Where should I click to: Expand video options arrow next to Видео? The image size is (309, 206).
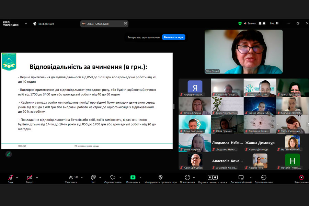(37, 178)
